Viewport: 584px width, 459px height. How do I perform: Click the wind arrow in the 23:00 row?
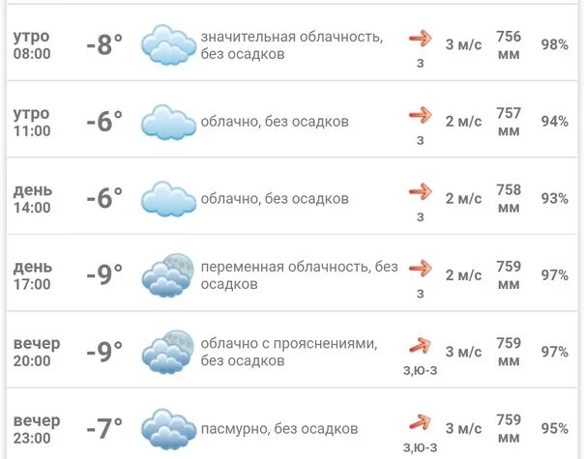click(x=420, y=422)
